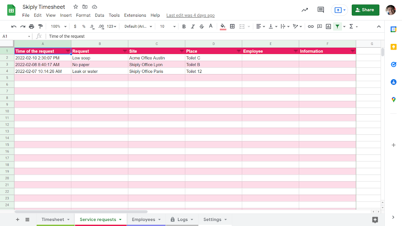402x226 pixels.
Task: Insert chart icon
Action: (329, 26)
